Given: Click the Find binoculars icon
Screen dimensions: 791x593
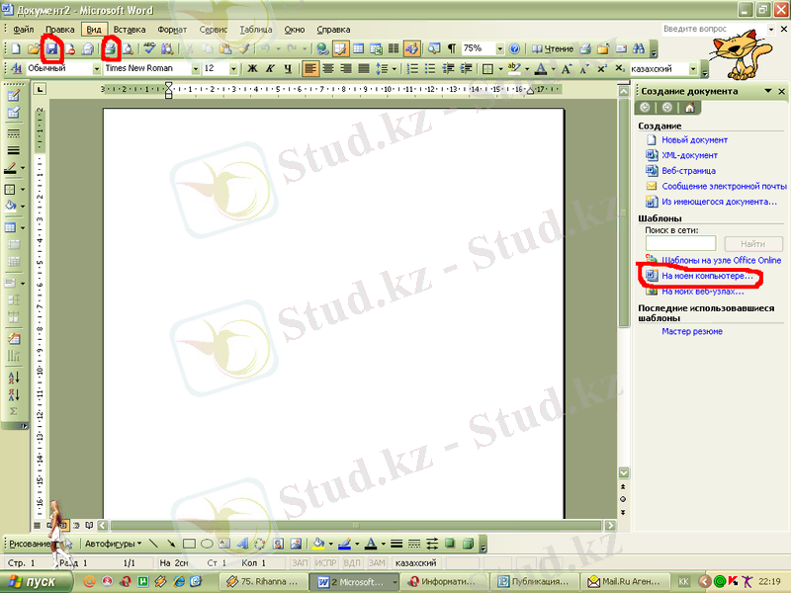Looking at the screenshot, I should (x=639, y=48).
